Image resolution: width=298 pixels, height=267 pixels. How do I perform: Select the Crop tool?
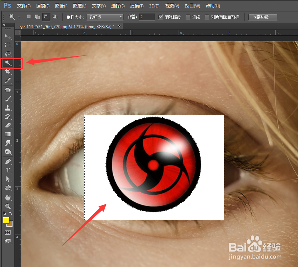coord(7,72)
